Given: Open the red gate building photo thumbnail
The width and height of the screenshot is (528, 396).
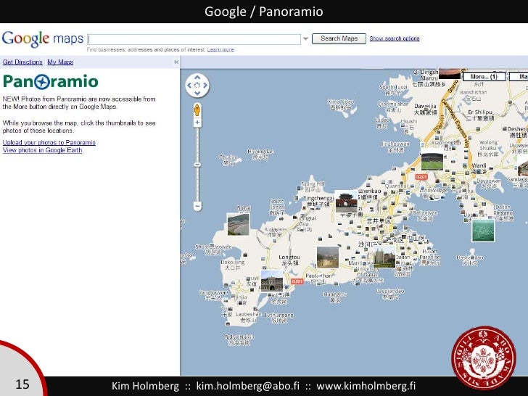Looking at the screenshot, I should pos(346,202).
